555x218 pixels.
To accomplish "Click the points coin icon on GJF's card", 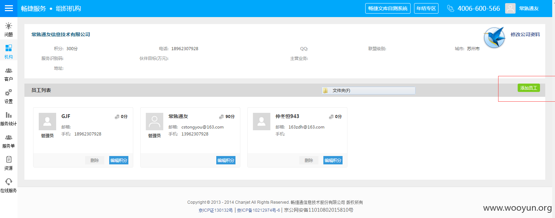I will [x=117, y=117].
